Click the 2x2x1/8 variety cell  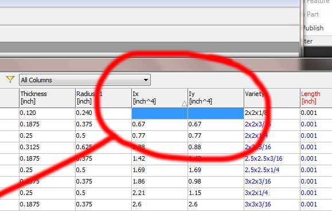pos(272,113)
